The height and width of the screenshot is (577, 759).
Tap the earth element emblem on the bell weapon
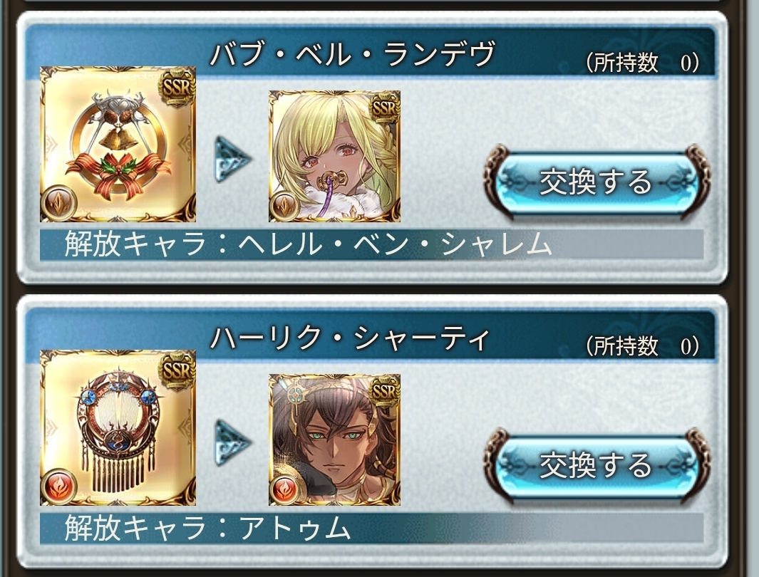(x=59, y=203)
